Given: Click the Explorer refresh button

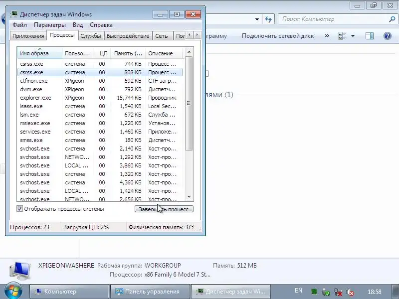Looking at the screenshot, I should (268, 19).
